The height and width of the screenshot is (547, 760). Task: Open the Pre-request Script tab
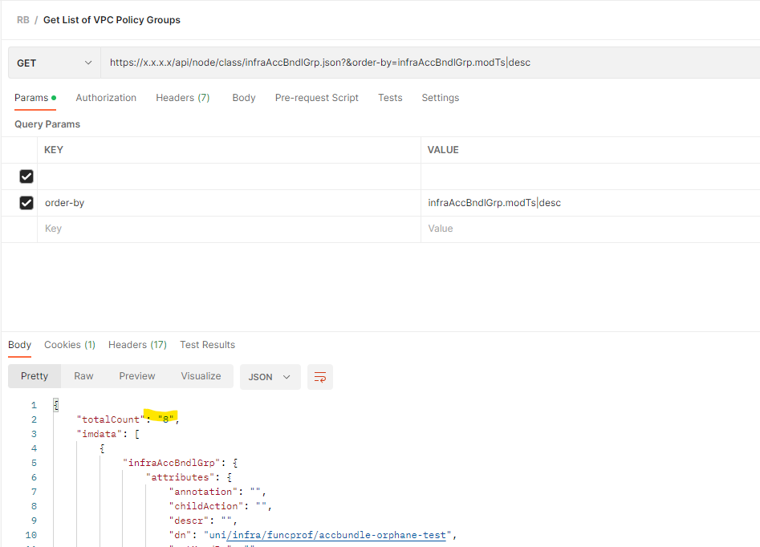point(316,98)
